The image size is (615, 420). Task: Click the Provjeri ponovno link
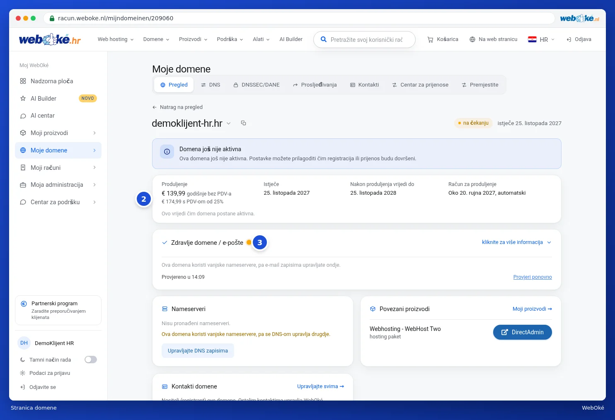point(533,277)
